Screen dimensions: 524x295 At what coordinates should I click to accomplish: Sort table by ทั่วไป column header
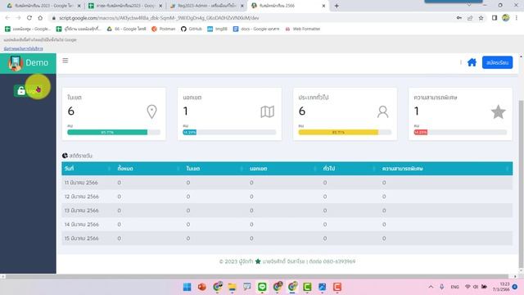(349, 168)
